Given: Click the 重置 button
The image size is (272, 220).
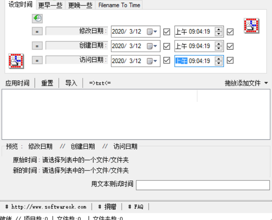Looking at the screenshot, I should (47, 83).
